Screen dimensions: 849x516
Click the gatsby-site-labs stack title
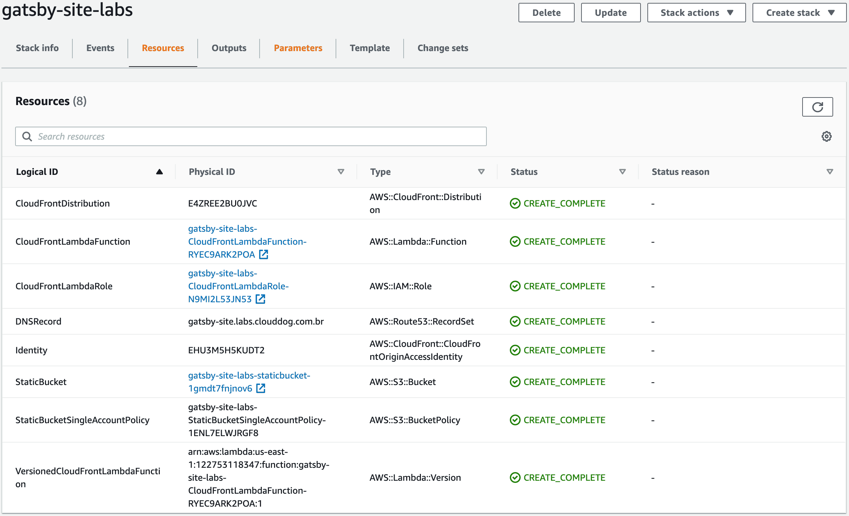[x=67, y=10]
